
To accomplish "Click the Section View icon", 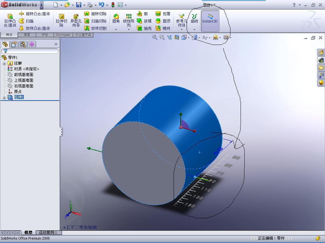I will coord(176,37).
